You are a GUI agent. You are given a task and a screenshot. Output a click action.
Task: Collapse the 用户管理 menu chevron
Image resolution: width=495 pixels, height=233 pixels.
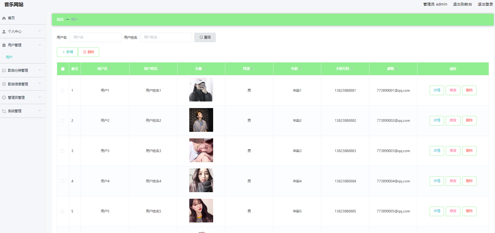[x=40, y=45]
